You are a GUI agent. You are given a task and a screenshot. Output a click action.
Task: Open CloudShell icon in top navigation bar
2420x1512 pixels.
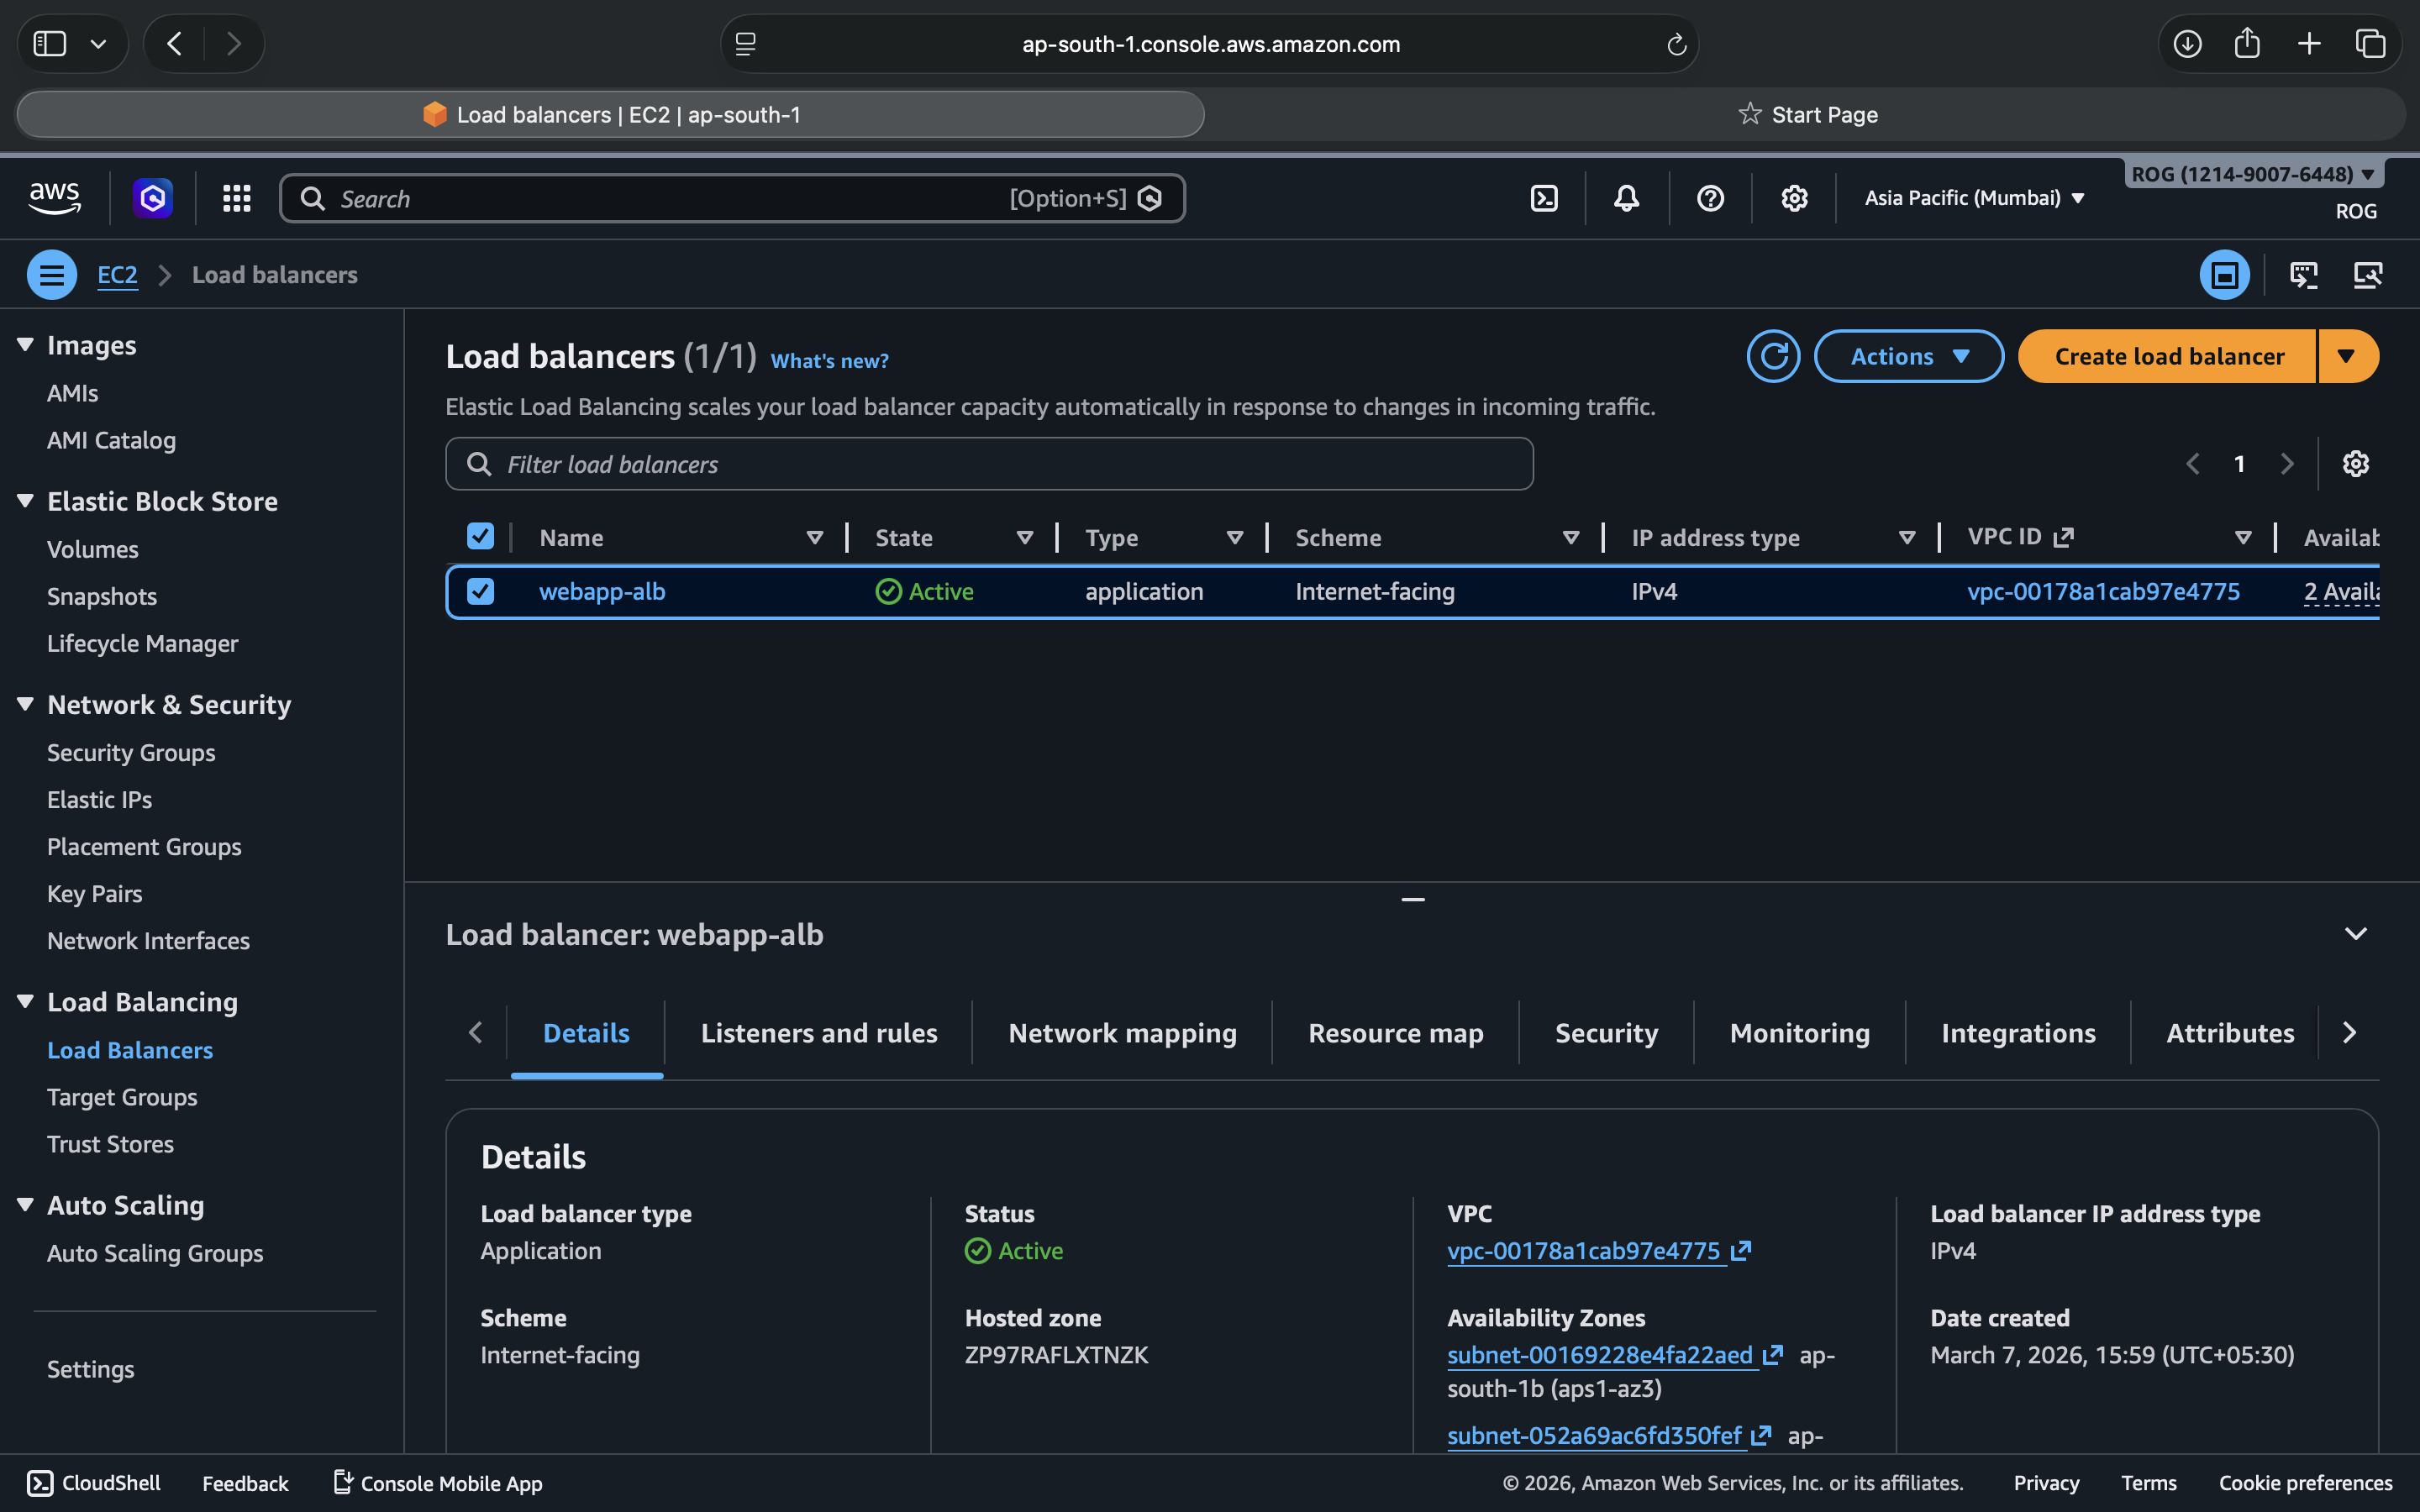[x=1544, y=198]
